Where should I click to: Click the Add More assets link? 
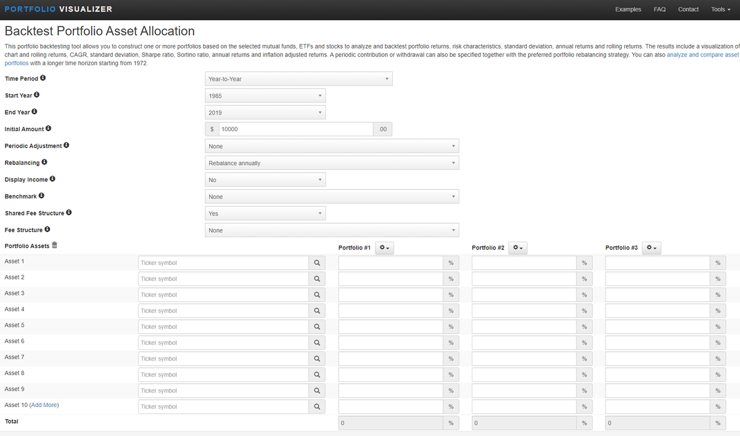44,405
